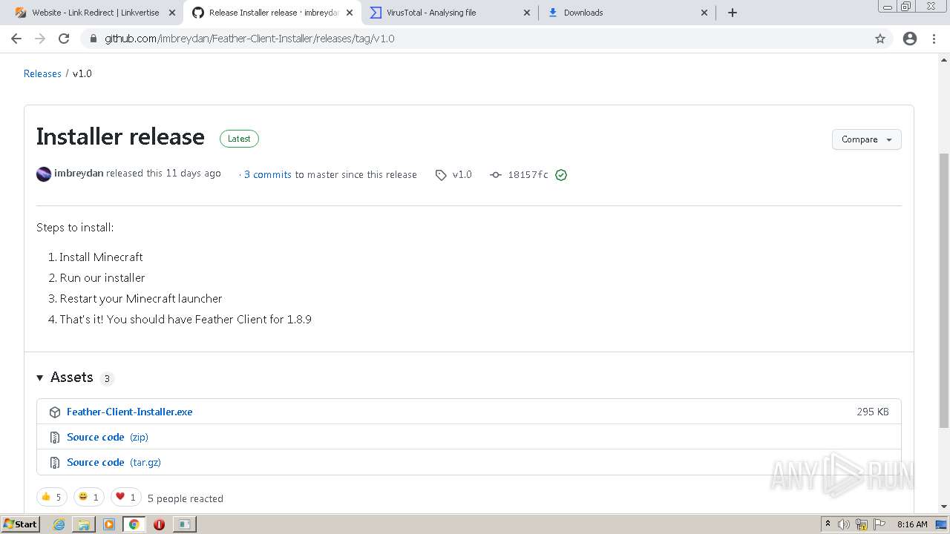This screenshot has height=534, width=950.
Task: Click the 'Install Minecraft' step
Action: pyautogui.click(x=101, y=257)
